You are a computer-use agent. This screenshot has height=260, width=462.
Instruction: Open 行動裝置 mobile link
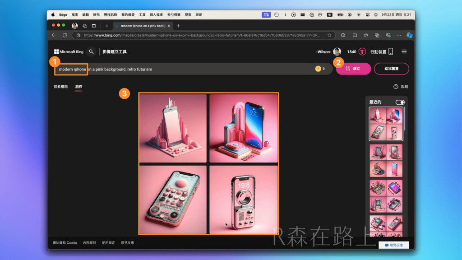point(382,51)
